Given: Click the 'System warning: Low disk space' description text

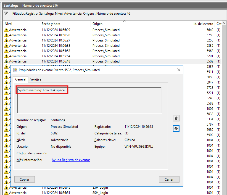Looking at the screenshot, I should pyautogui.click(x=41, y=90).
